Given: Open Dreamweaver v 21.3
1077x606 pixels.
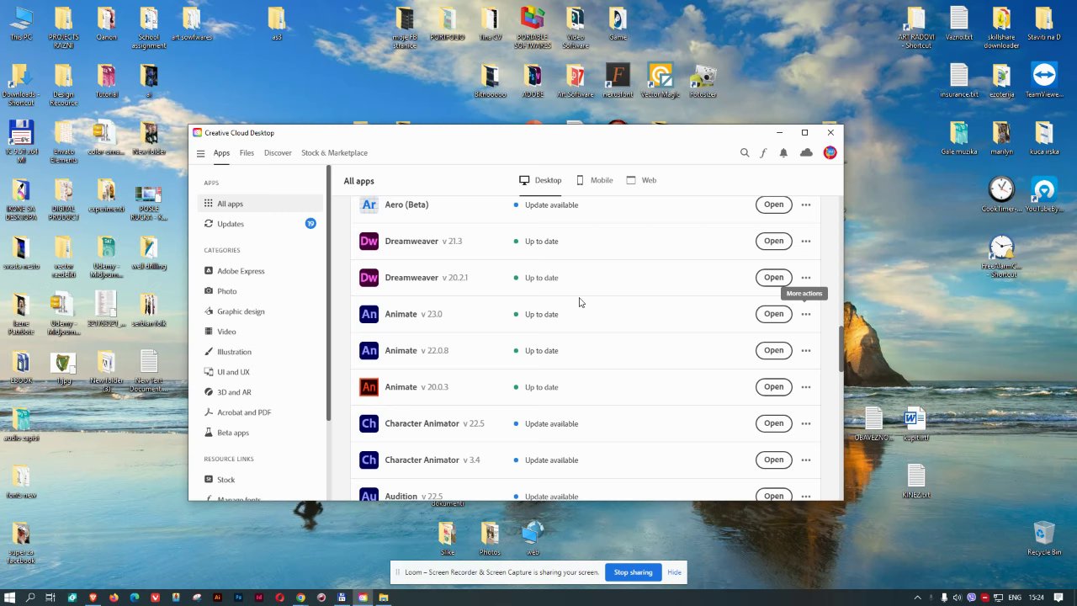Looking at the screenshot, I should tap(773, 241).
